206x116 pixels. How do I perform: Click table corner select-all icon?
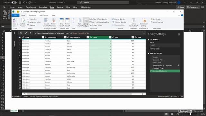(20, 37)
